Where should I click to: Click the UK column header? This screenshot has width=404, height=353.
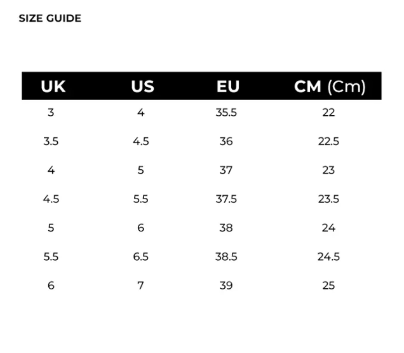(53, 87)
